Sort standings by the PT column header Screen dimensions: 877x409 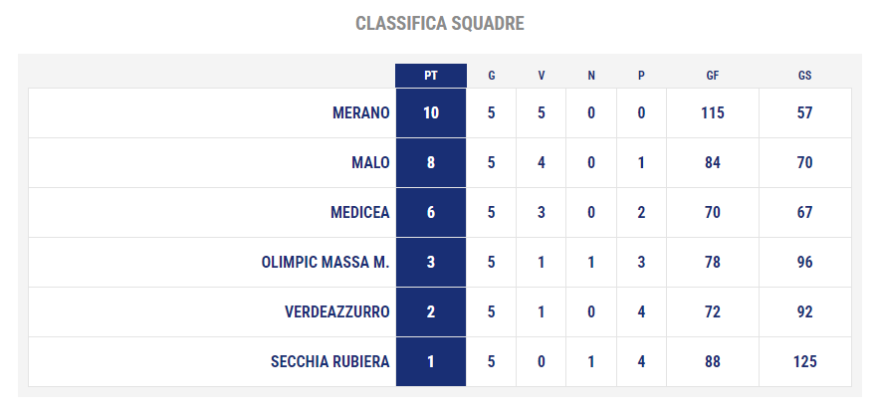pyautogui.click(x=431, y=76)
